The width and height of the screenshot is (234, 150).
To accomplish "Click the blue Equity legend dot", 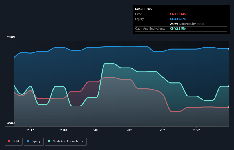I will [x=28, y=141].
